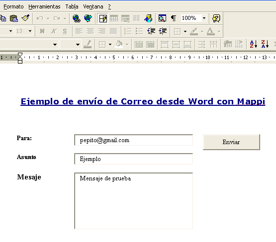The image size is (276, 242).
Task: Expand formatting toolbar Borders dropdown arrow
Action: pyautogui.click(x=185, y=31)
